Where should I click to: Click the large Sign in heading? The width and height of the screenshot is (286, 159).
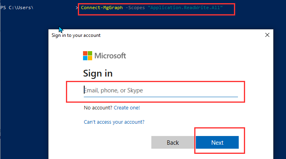coord(98,73)
